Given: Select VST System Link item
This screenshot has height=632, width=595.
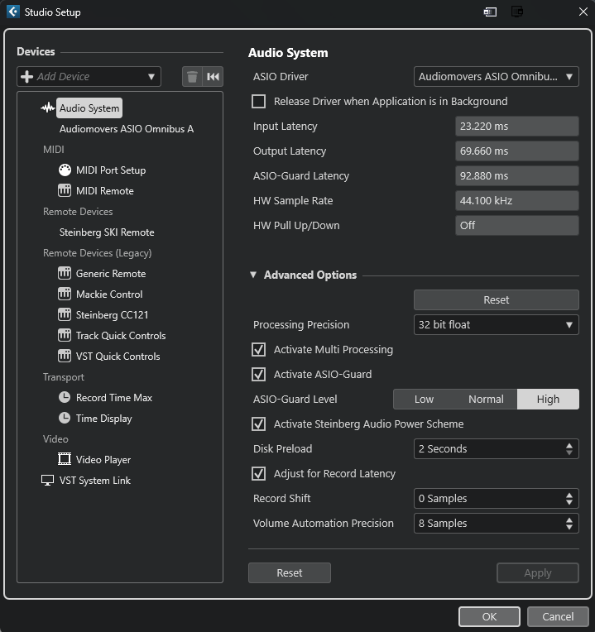Looking at the screenshot, I should (94, 481).
